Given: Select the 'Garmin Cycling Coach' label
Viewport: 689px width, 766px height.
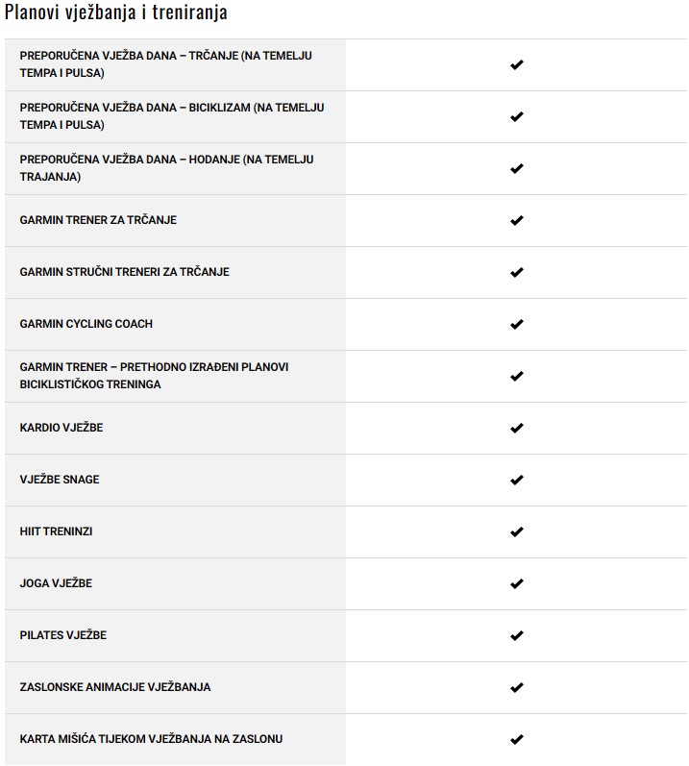Looking at the screenshot, I should (x=86, y=324).
